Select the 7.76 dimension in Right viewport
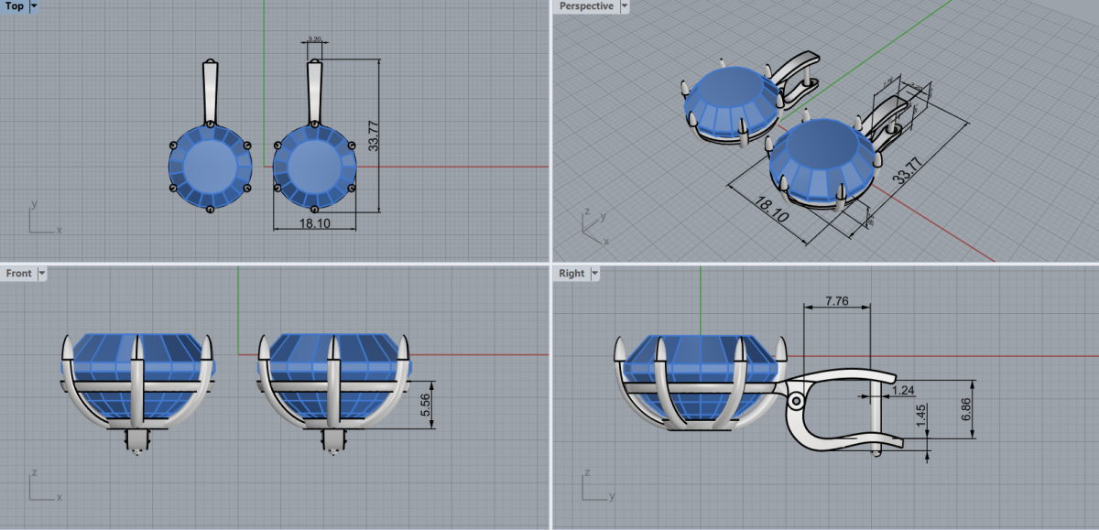 click(835, 299)
